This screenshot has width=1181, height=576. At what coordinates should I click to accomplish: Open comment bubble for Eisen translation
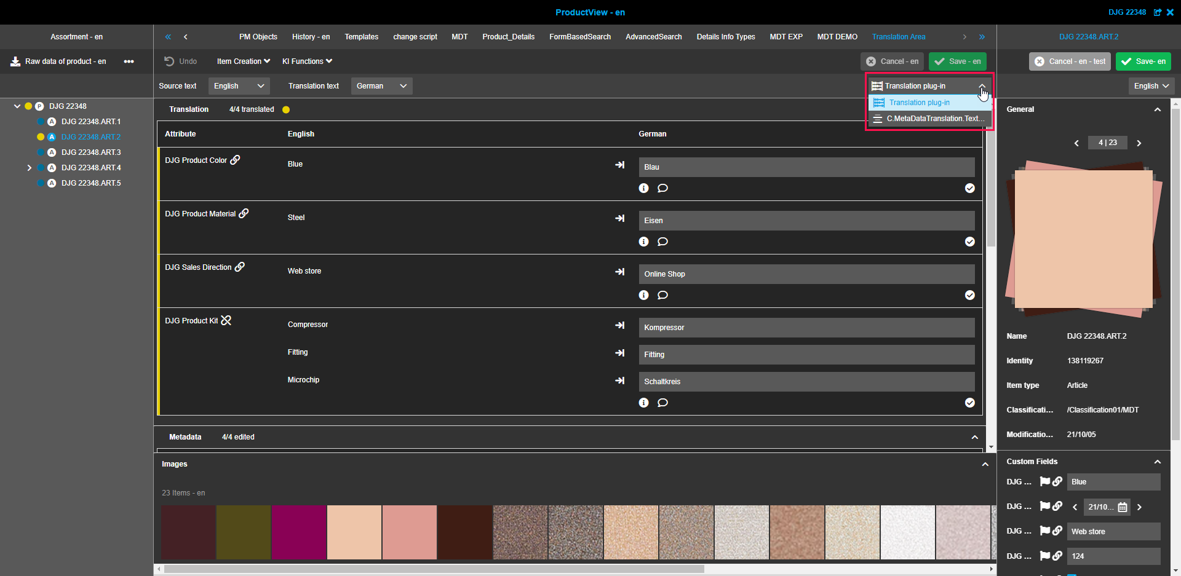662,242
